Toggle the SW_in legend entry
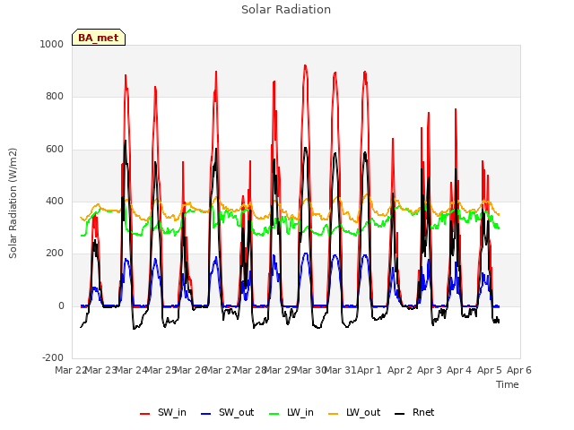 click(163, 412)
